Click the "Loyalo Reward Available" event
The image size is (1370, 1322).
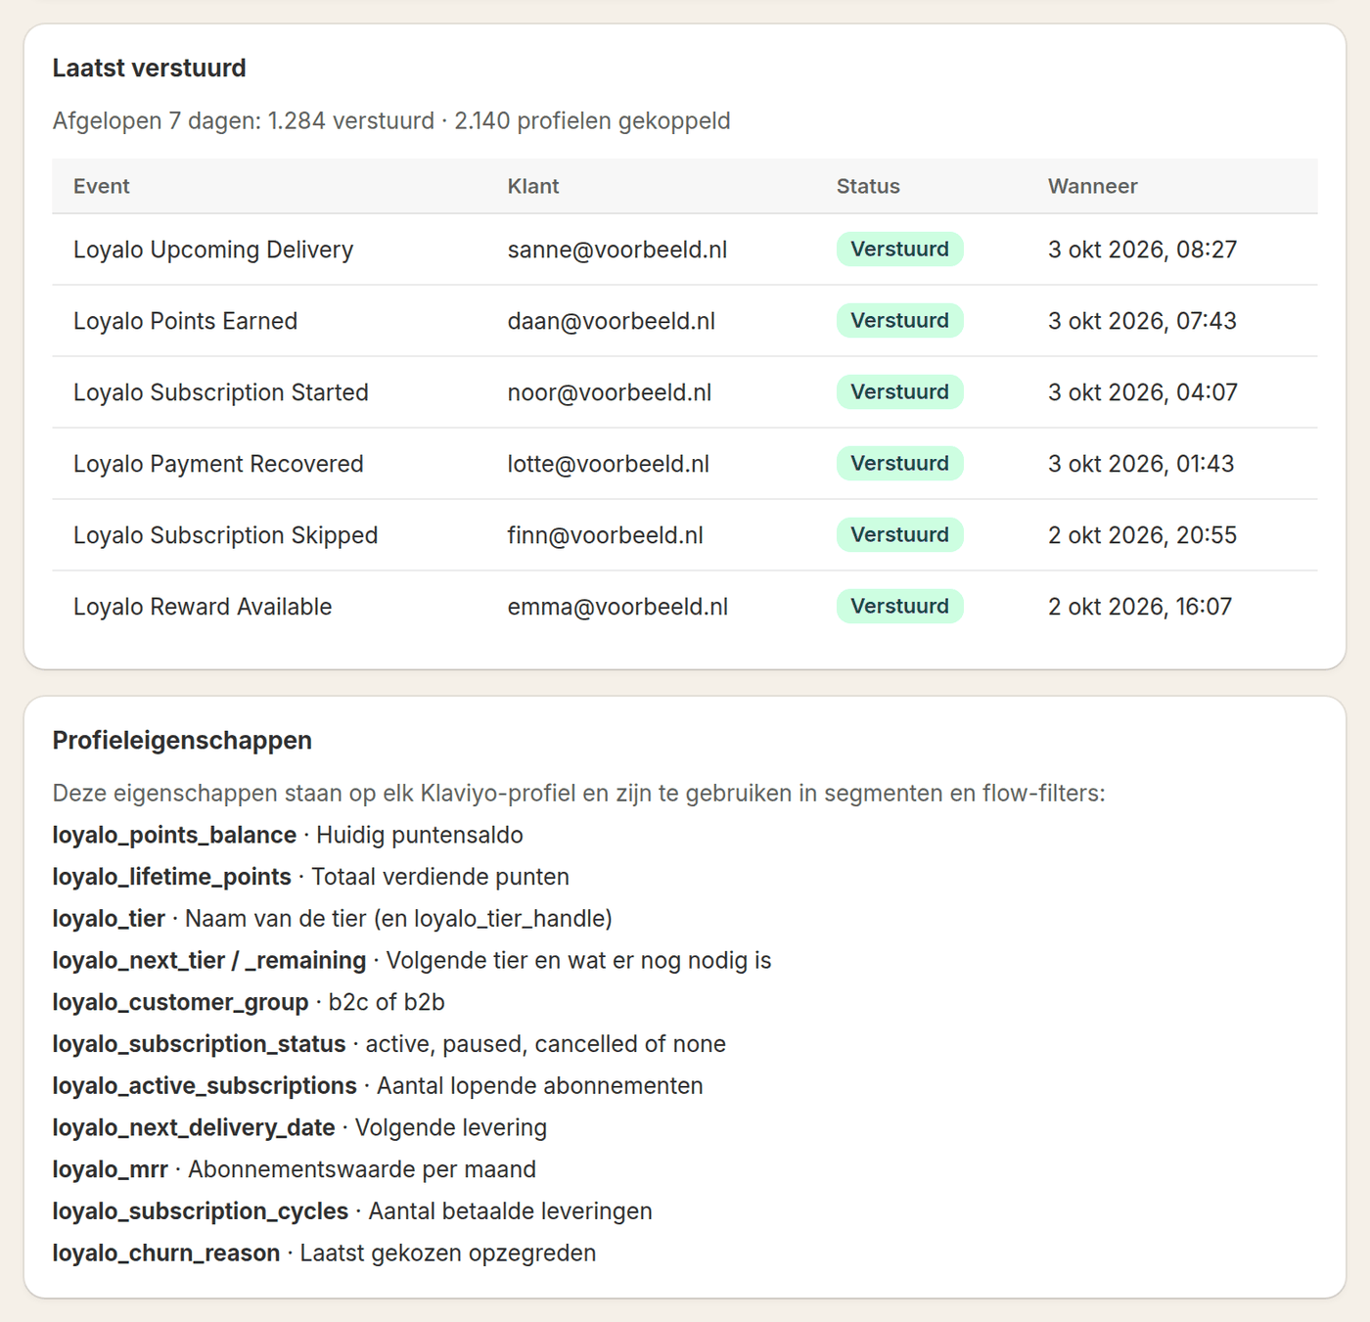click(203, 607)
